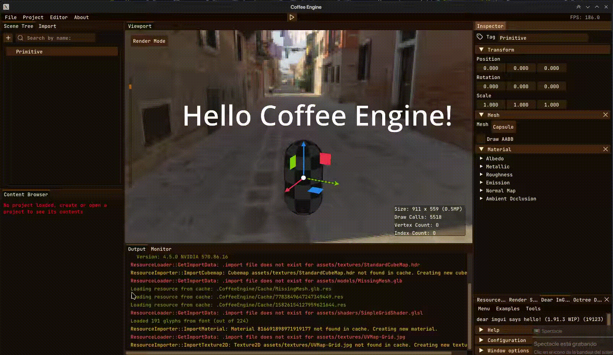Click the red square gizmo plane handle
This screenshot has width=613, height=355.
pos(325,158)
